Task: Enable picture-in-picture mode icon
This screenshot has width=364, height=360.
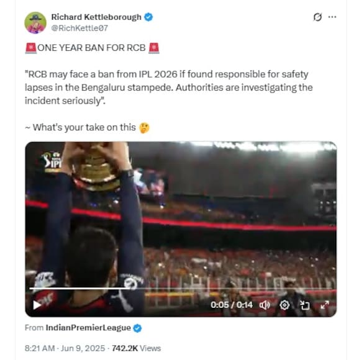Action: click(x=304, y=305)
